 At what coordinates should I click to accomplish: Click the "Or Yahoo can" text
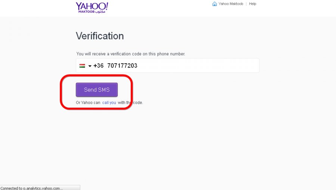point(88,102)
